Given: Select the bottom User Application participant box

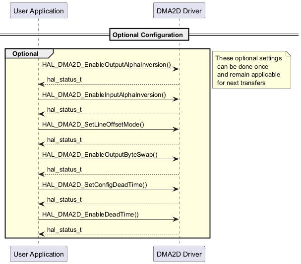Looking at the screenshot, I should tap(38, 254).
